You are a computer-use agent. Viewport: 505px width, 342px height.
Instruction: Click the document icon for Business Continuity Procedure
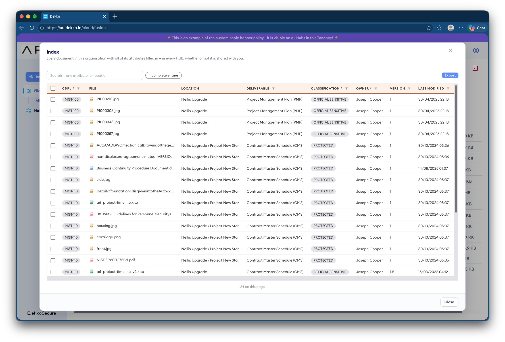point(91,168)
